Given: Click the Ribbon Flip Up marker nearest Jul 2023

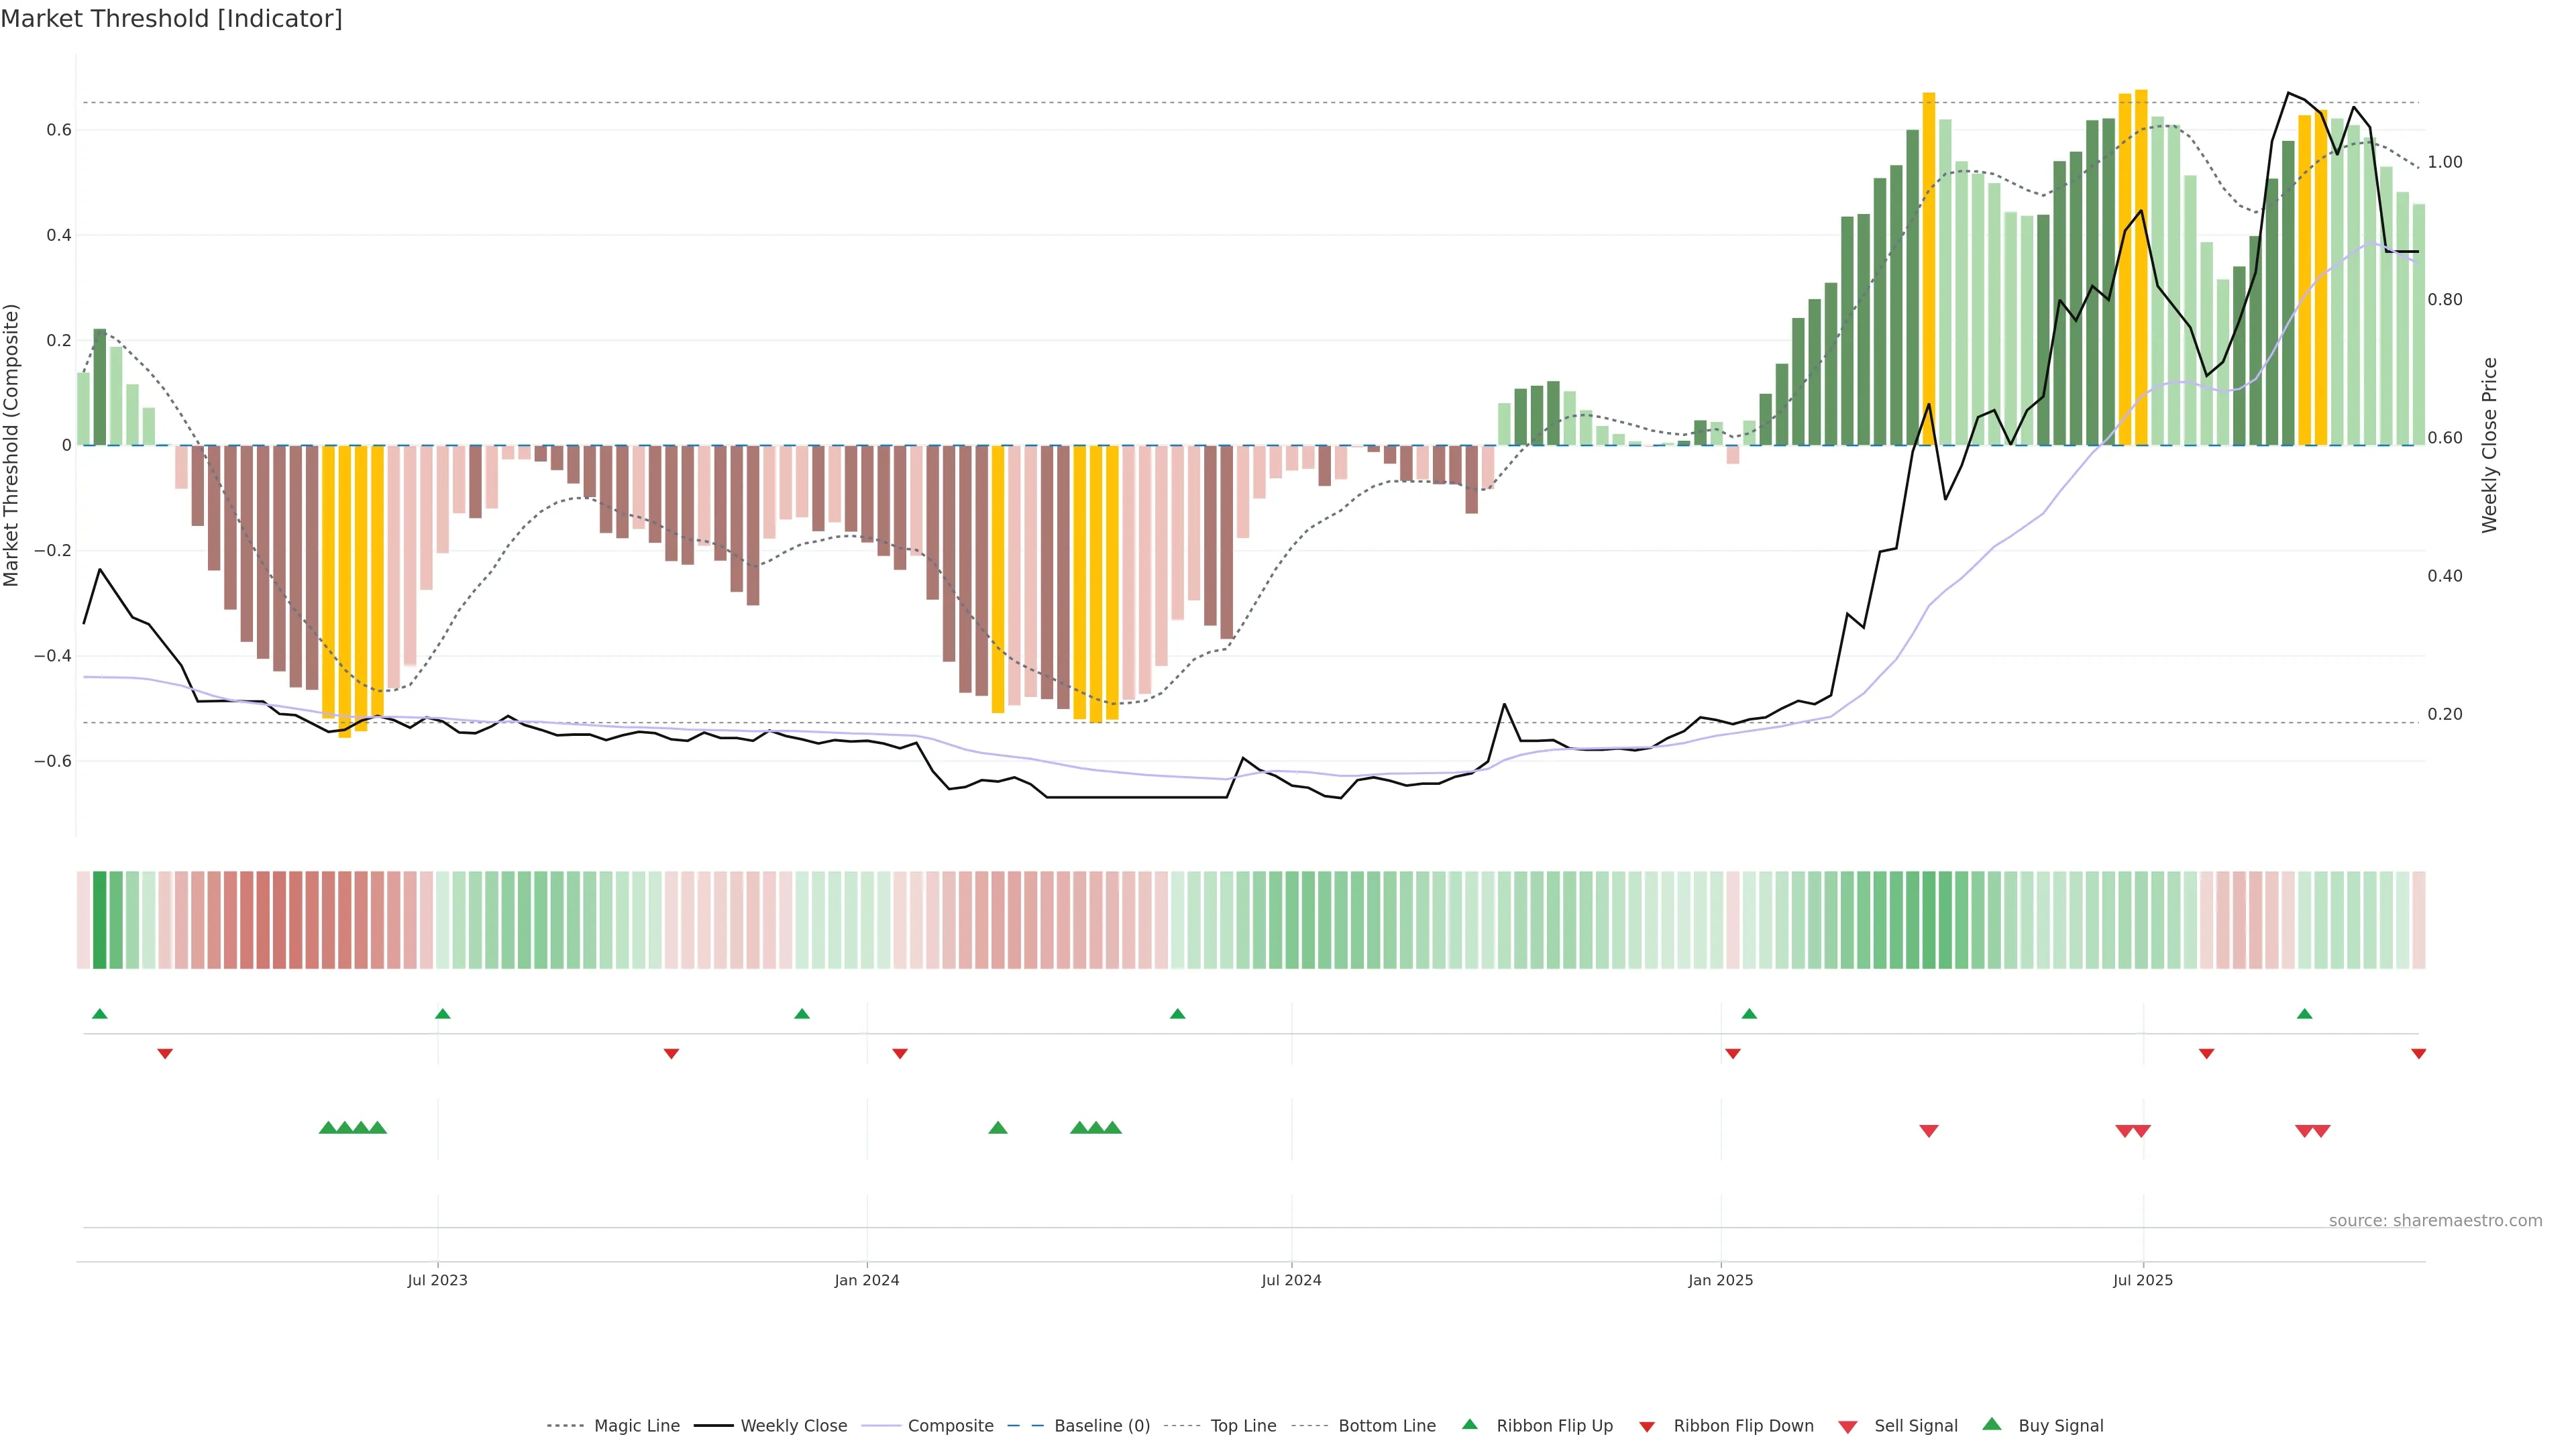Looking at the screenshot, I should coord(443,1014).
